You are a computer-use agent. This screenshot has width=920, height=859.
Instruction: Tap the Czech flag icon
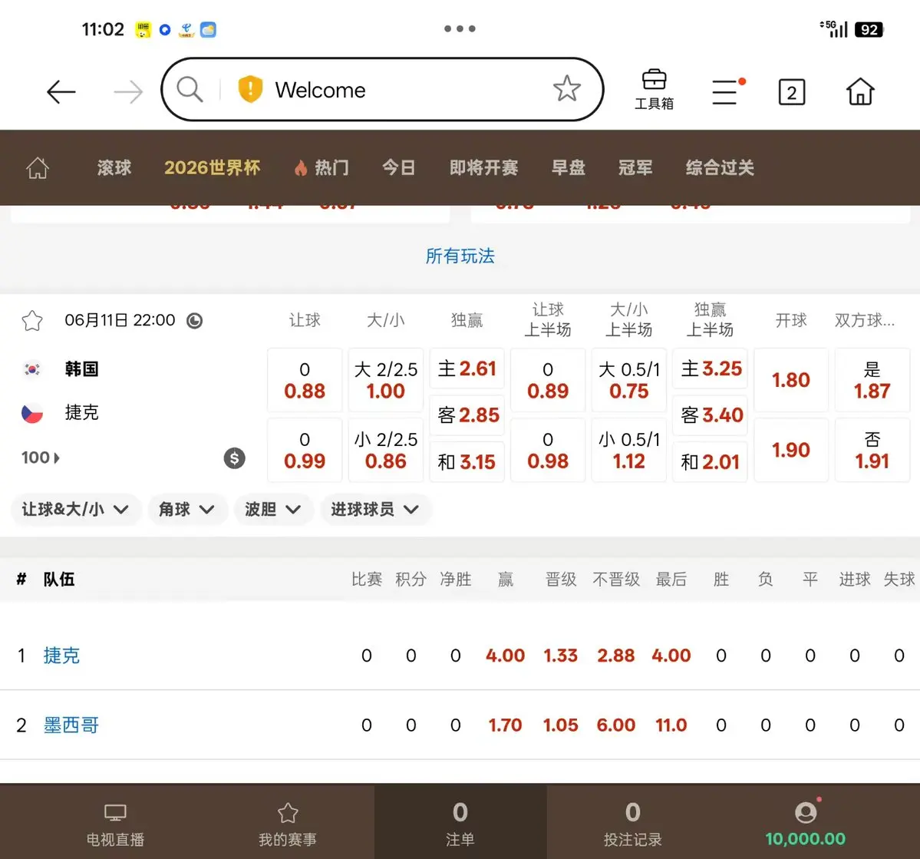32,413
